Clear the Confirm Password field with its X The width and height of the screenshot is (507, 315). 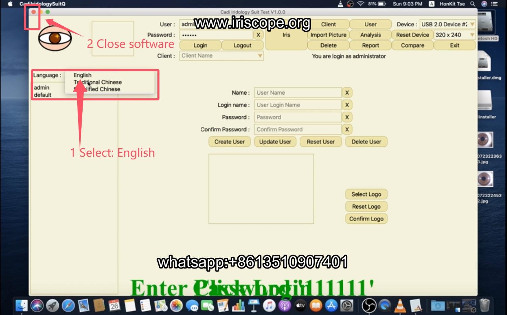point(347,129)
